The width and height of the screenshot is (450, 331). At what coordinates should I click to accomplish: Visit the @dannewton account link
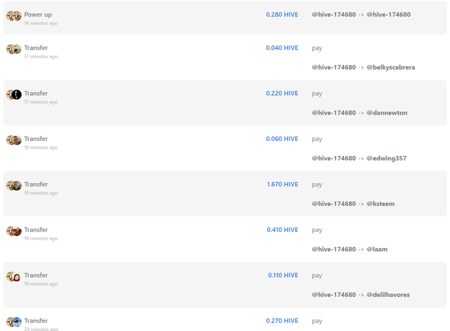(387, 113)
